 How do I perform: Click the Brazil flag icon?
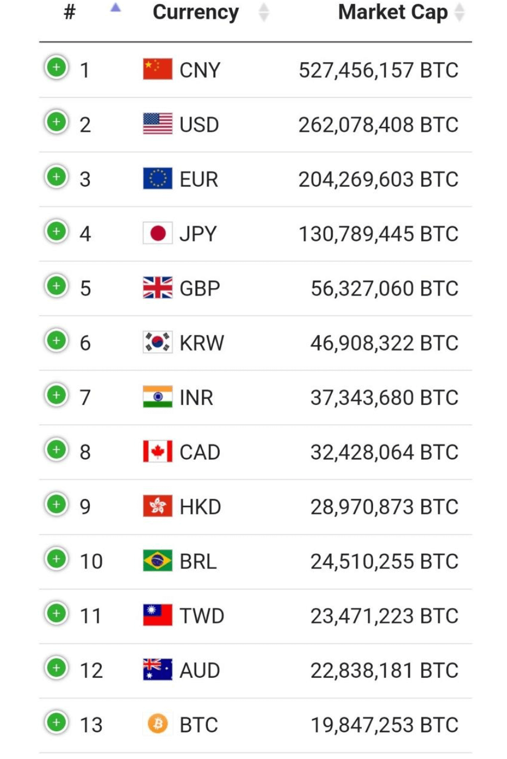point(158,561)
